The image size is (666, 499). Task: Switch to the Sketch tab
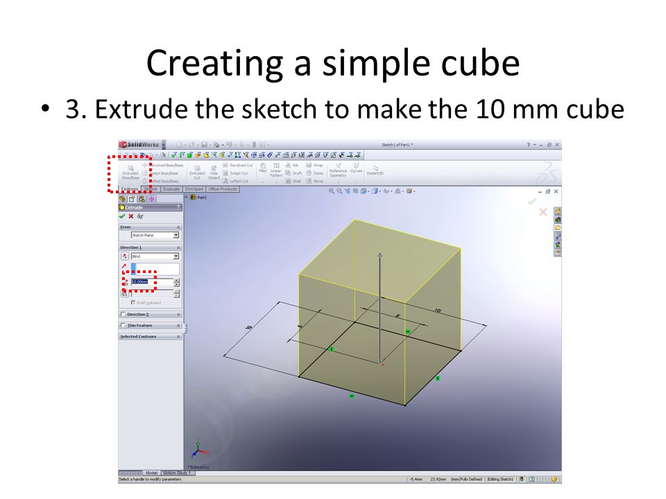(151, 189)
